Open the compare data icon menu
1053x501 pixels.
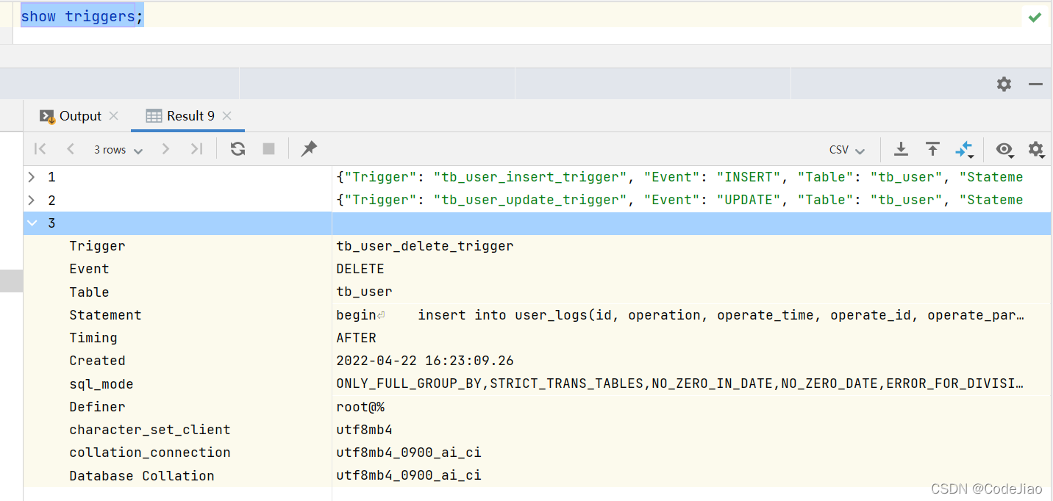point(964,149)
